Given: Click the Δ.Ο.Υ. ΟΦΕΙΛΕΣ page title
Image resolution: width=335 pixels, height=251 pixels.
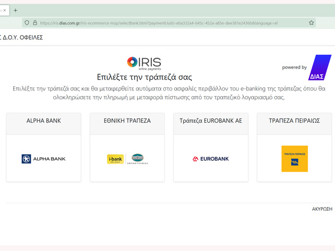Looking at the screenshot, I should [22, 38].
